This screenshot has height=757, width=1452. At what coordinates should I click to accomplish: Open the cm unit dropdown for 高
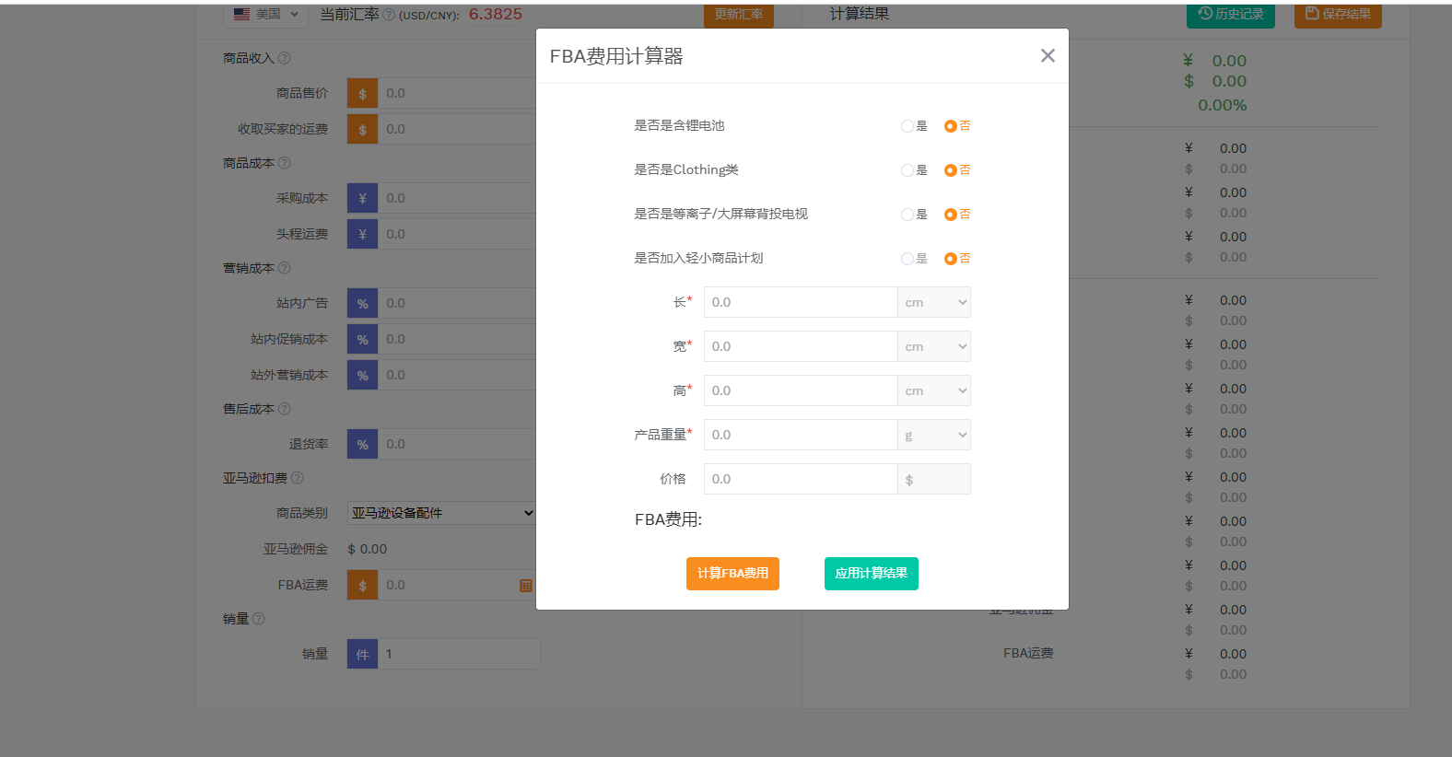(x=934, y=390)
